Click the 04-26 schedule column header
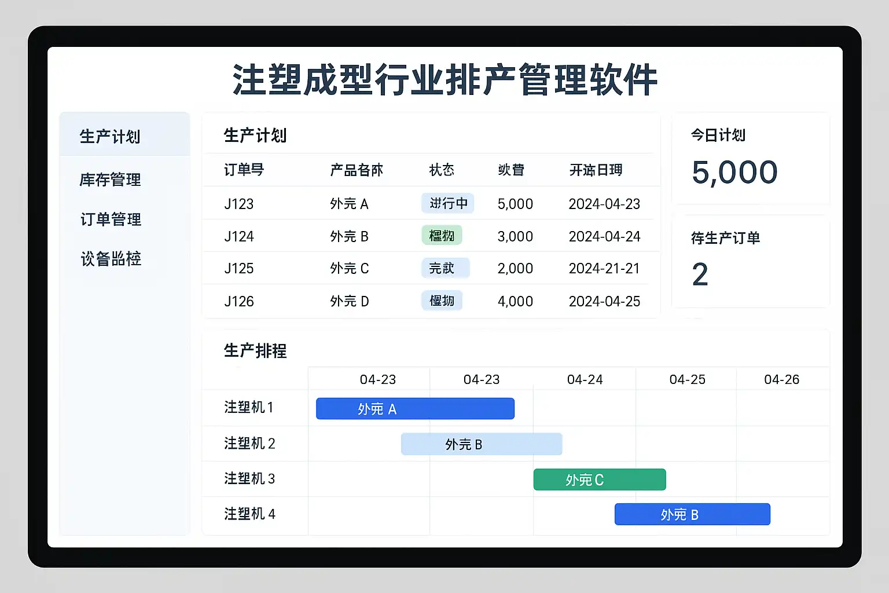 (781, 379)
